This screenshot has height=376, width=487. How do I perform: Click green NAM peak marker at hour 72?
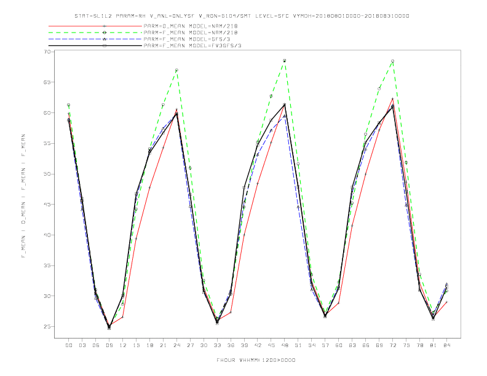392,61
